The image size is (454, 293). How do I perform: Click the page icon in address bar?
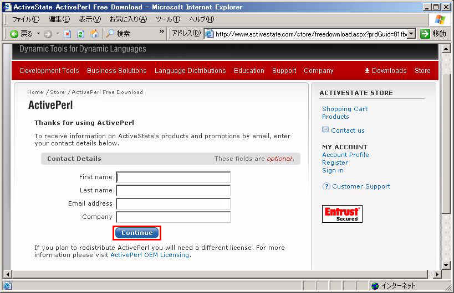click(209, 34)
